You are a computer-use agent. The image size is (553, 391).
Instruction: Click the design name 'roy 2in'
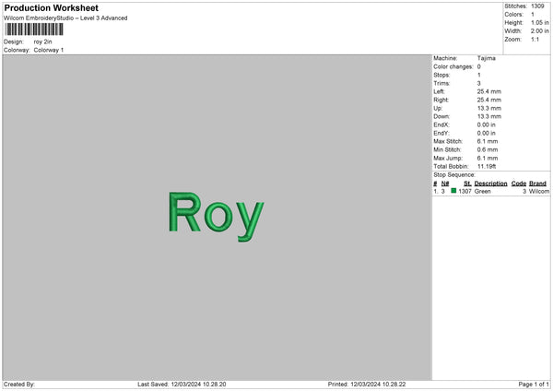42,41
